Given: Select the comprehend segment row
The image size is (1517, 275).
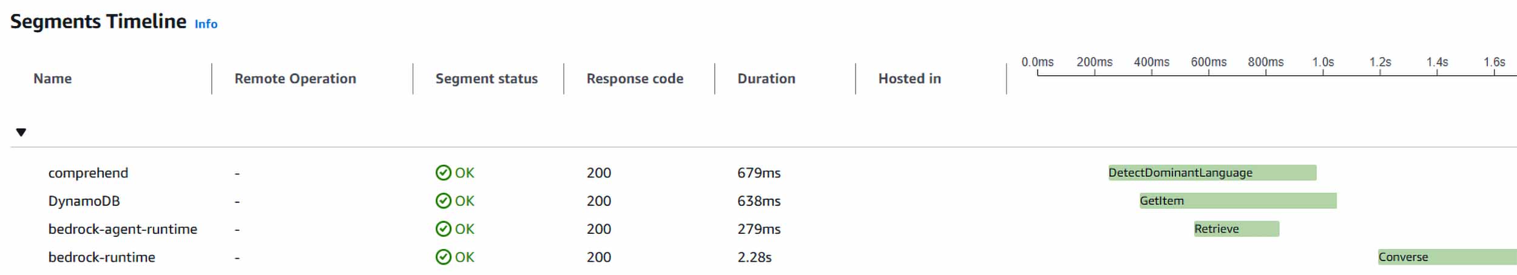Looking at the screenshot, I should pos(763,173).
